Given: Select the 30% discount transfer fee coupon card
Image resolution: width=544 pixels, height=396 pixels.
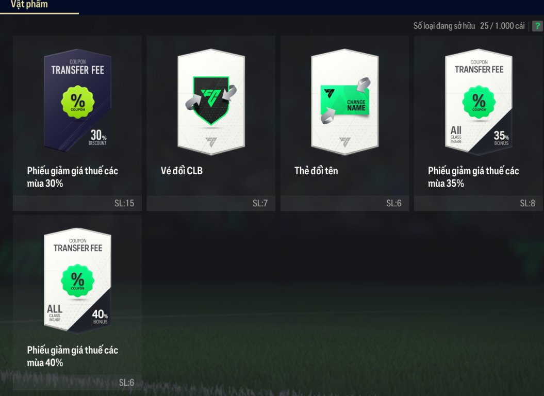Looking at the screenshot, I should [x=78, y=101].
